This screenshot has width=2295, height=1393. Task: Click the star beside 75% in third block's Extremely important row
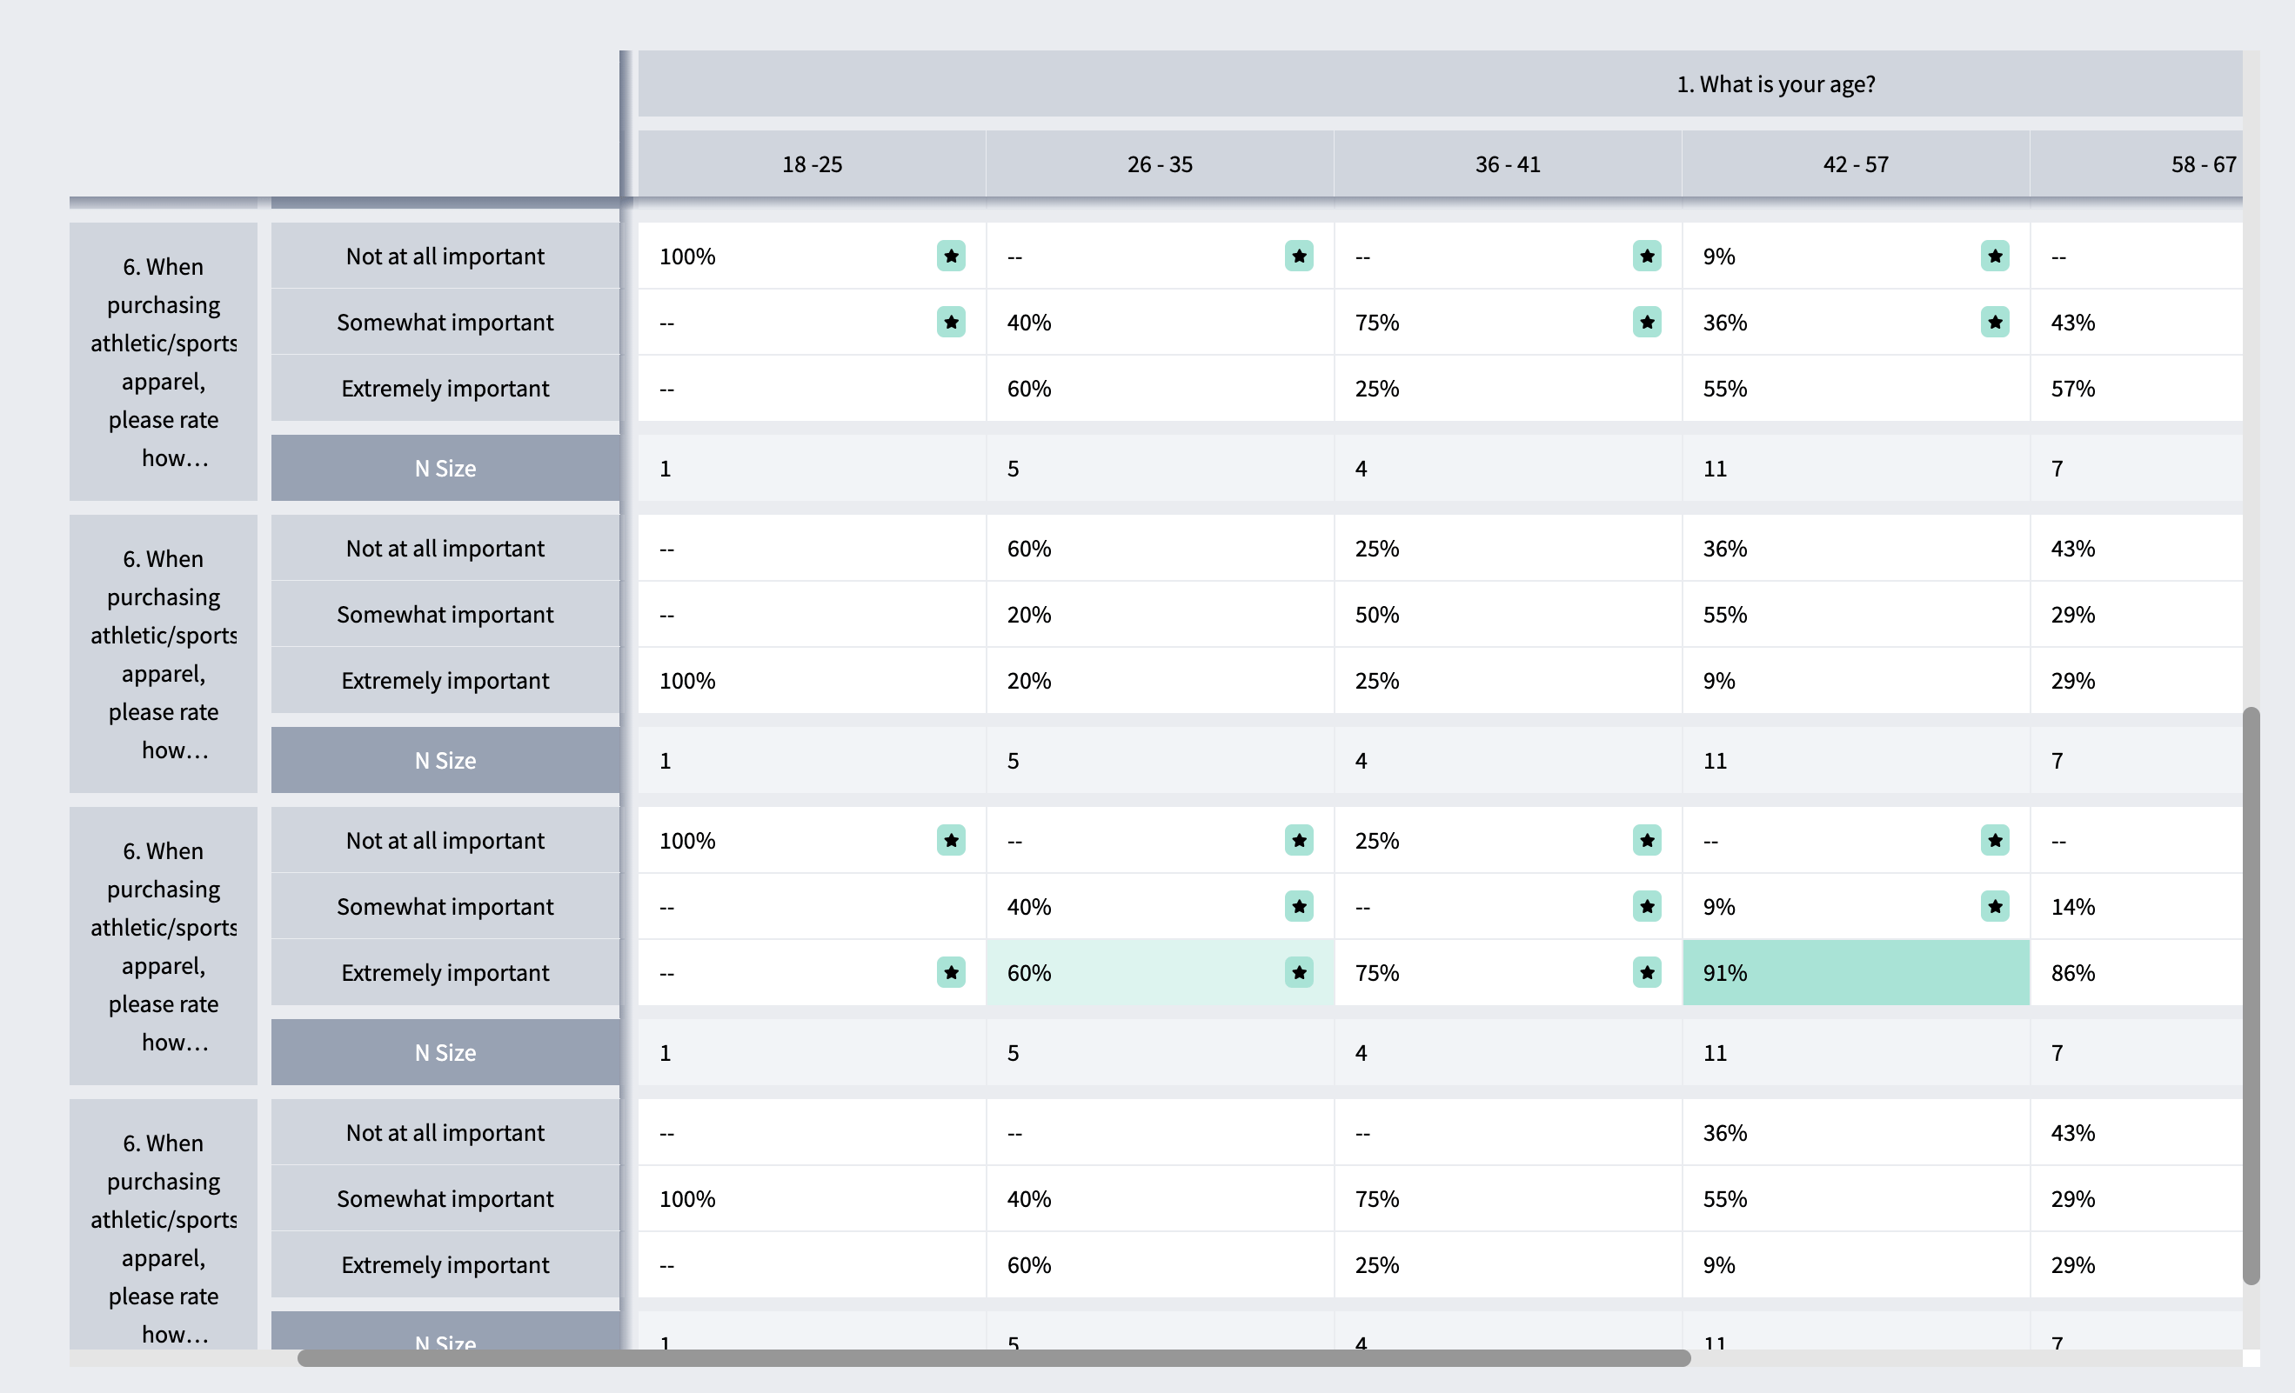coord(1647,973)
